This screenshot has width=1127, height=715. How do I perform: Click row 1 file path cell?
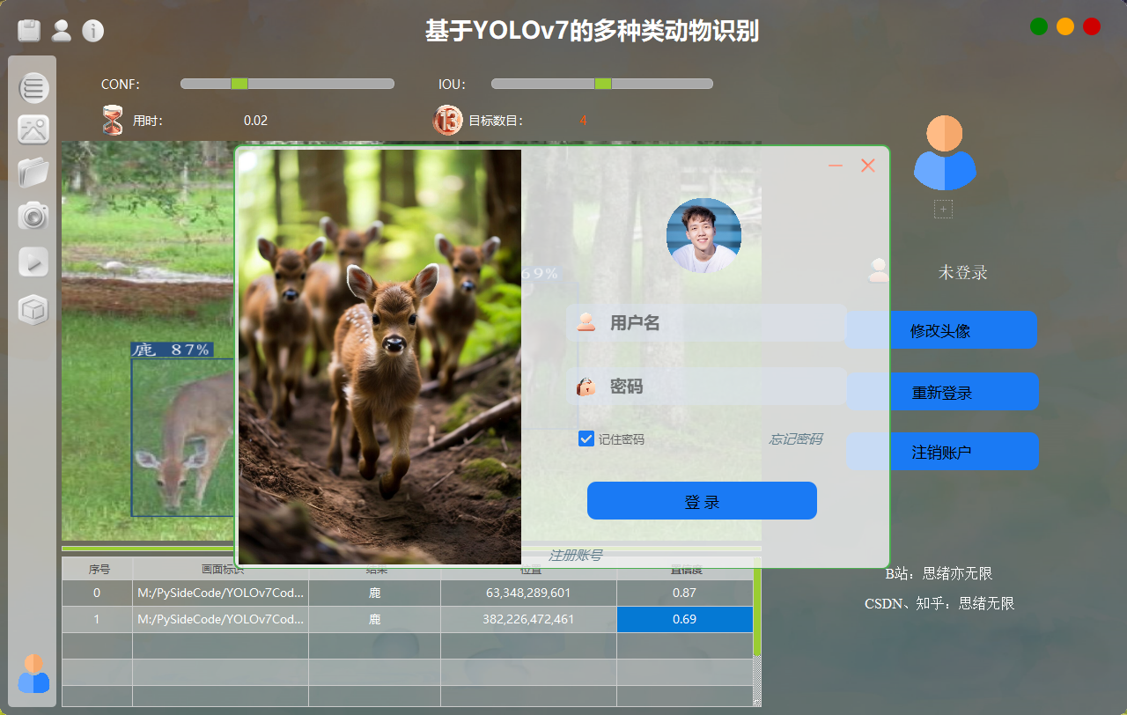[x=221, y=619]
